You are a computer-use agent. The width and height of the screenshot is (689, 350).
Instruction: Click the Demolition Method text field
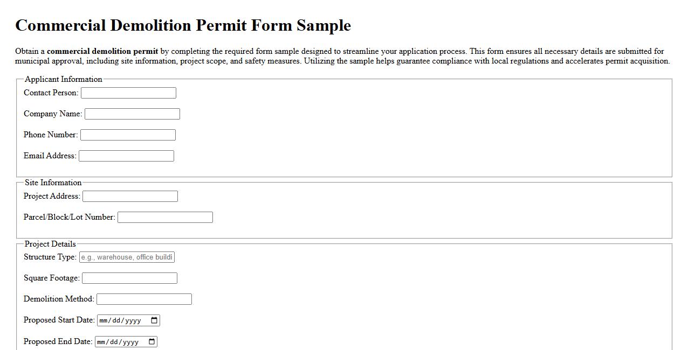[x=143, y=299]
